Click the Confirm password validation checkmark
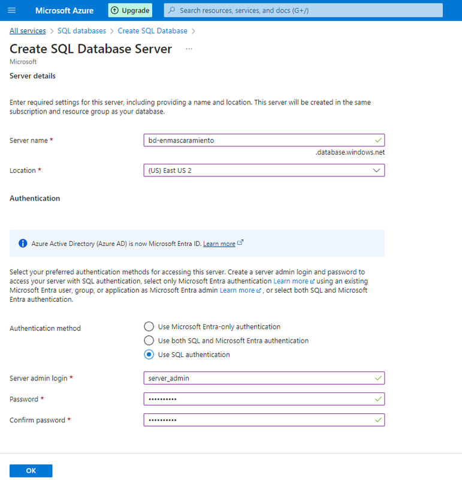The height and width of the screenshot is (480, 462). [378, 420]
